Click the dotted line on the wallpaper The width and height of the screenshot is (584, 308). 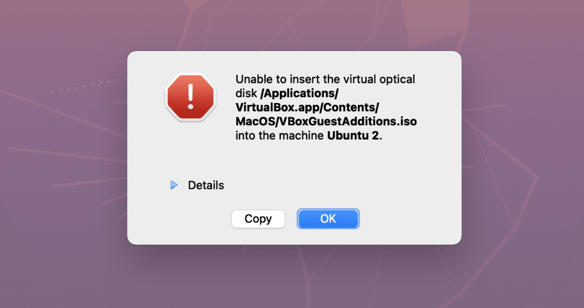[x=85, y=87]
